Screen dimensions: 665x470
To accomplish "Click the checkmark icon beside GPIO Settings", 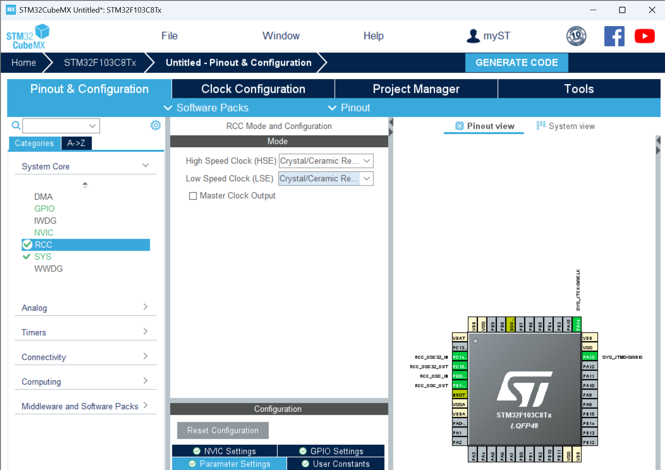I will click(x=303, y=451).
